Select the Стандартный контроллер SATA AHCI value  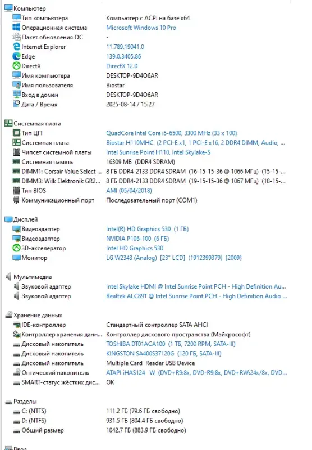[x=157, y=325]
